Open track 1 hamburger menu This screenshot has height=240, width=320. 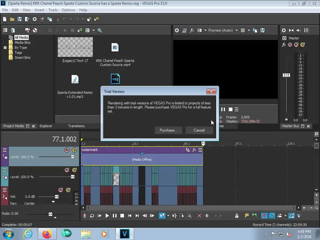coord(4,150)
